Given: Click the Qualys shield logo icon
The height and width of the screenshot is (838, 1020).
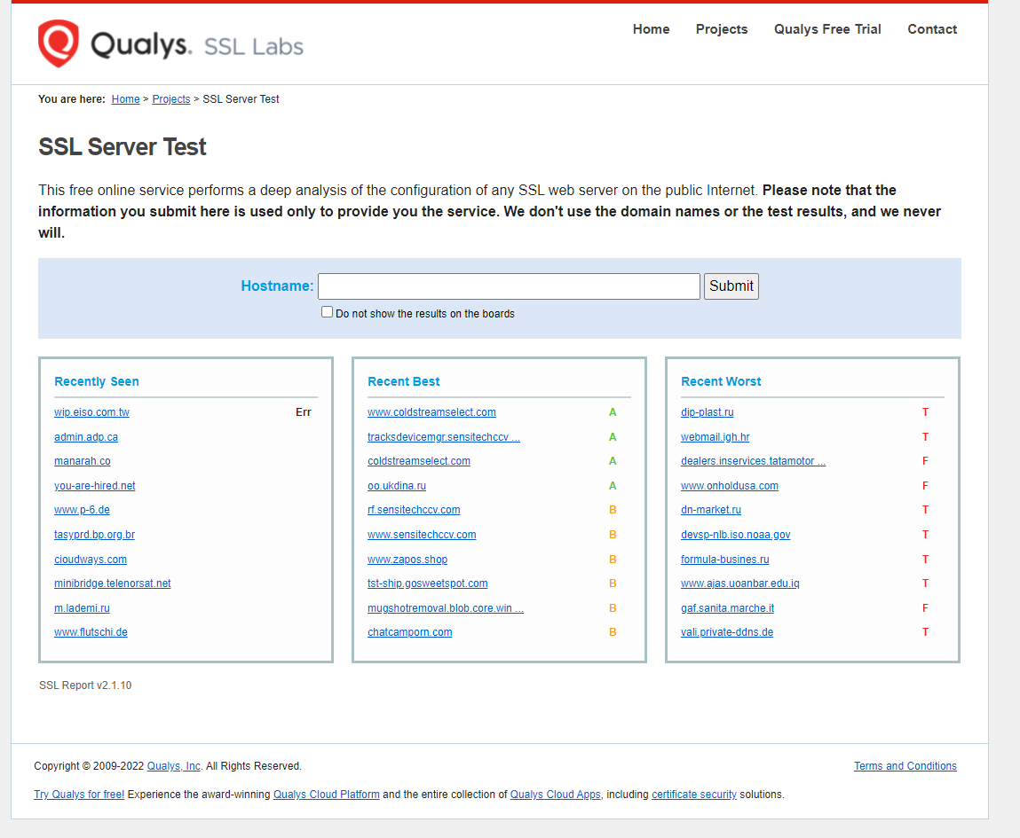Looking at the screenshot, I should tap(58, 43).
